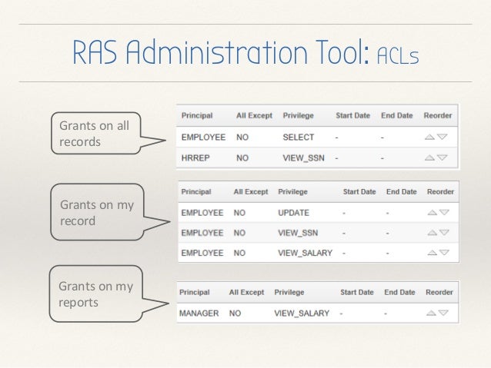
Task: Click the 'Grants on my record' callout
Action: (x=98, y=212)
